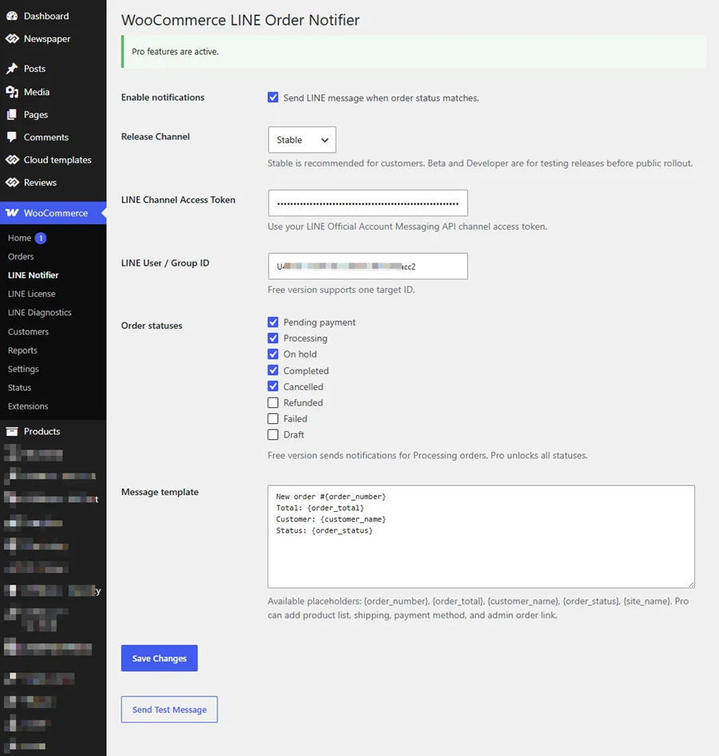
Task: Uncheck the Completed order status
Action: pyautogui.click(x=273, y=370)
